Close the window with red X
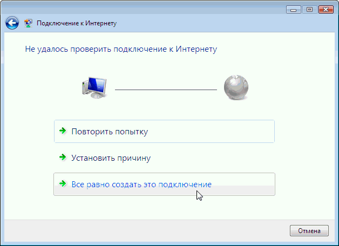Screen dimensions: 339x246 [x=326, y=10]
